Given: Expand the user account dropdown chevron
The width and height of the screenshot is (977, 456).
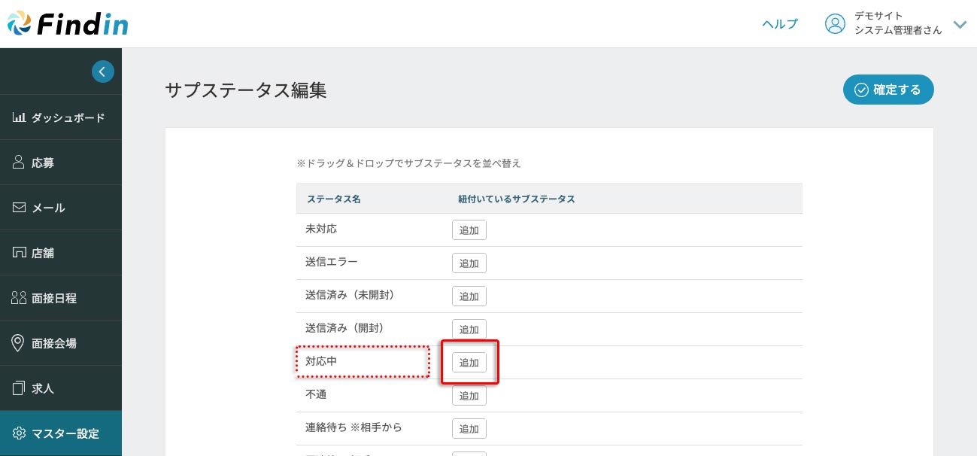Looking at the screenshot, I should pyautogui.click(x=960, y=24).
